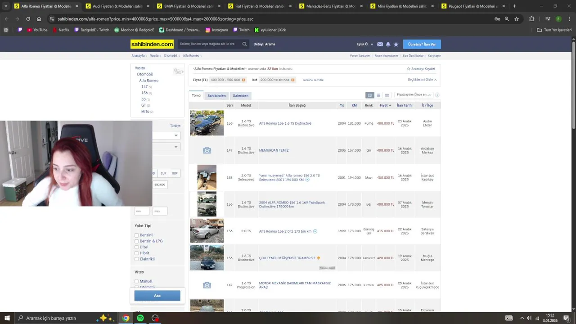Select the EUR currency toggle
Image resolution: width=576 pixels, height=324 pixels.
tap(163, 173)
